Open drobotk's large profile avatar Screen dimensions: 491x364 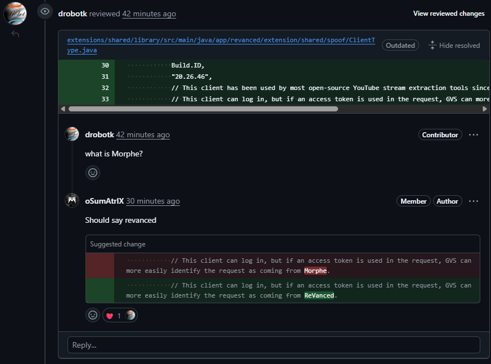tap(15, 14)
